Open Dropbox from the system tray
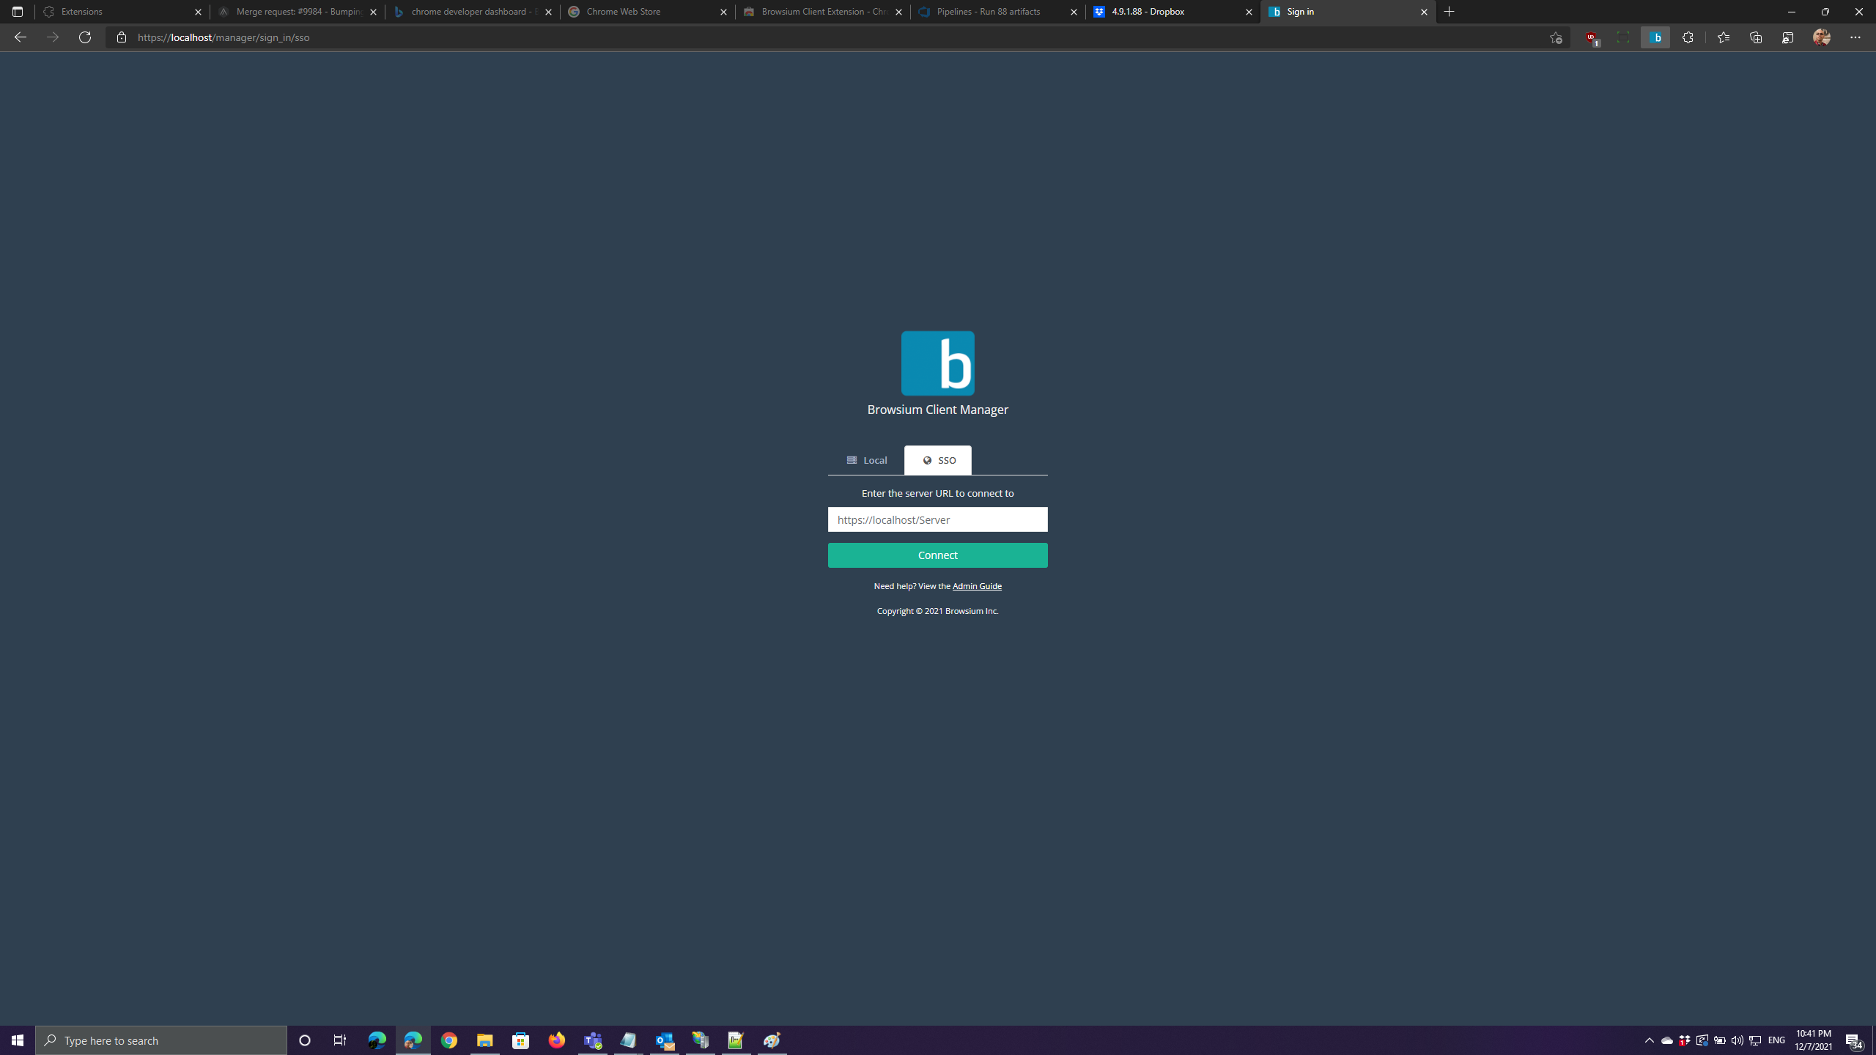The image size is (1876, 1055). click(1683, 1040)
